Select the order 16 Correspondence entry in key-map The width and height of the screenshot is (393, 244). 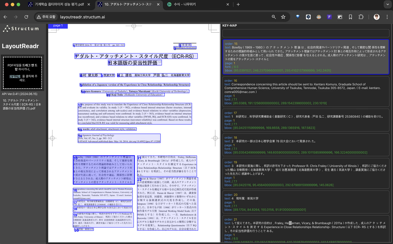point(305,92)
